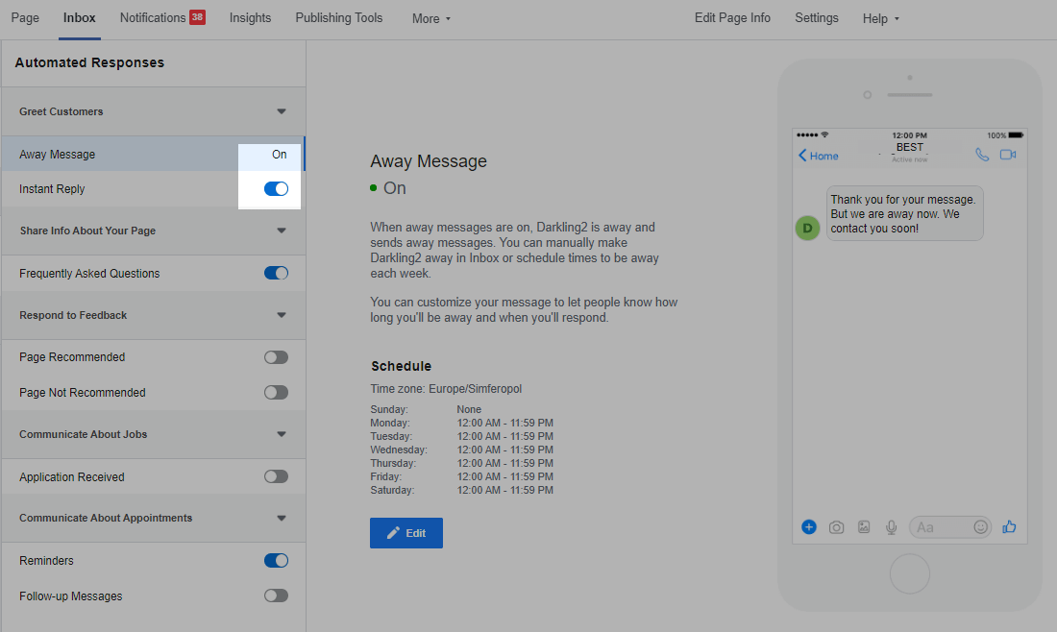
Task: Click the blue Edit button
Action: click(x=406, y=533)
